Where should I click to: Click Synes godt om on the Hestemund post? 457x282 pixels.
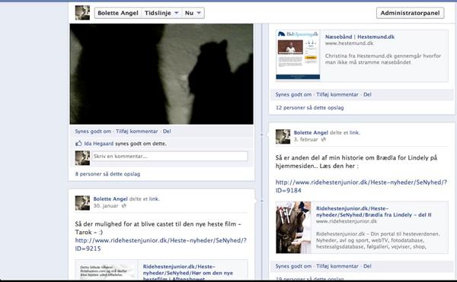point(293,94)
